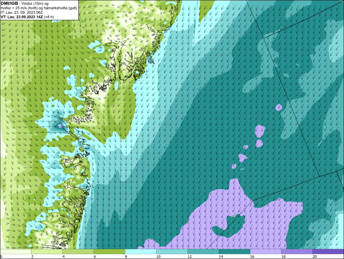The height and width of the screenshot is (259, 344).
Task: Click the 'Vindur (10m) og' header text
Action: pyautogui.click(x=35, y=4)
